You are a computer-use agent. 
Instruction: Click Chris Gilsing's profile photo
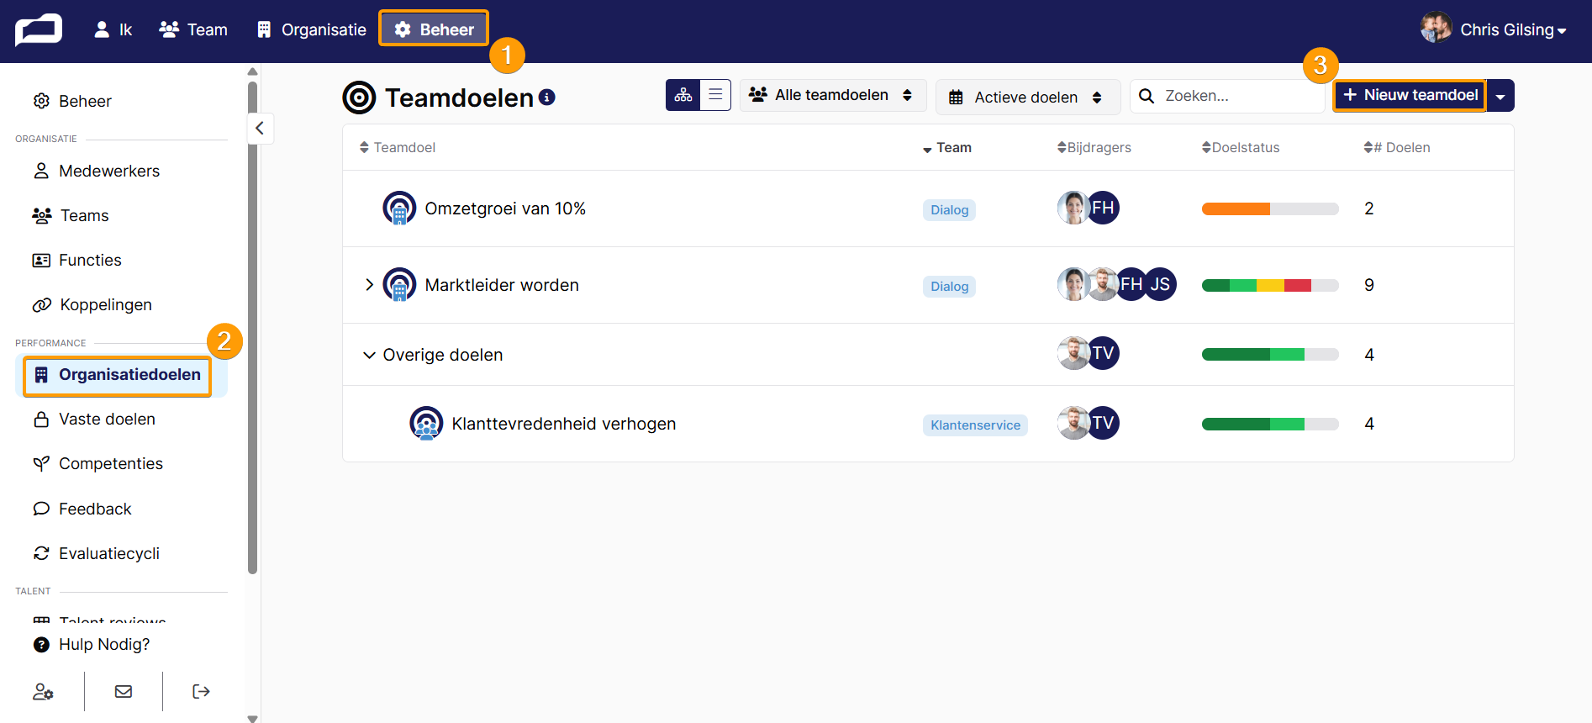pyautogui.click(x=1436, y=28)
